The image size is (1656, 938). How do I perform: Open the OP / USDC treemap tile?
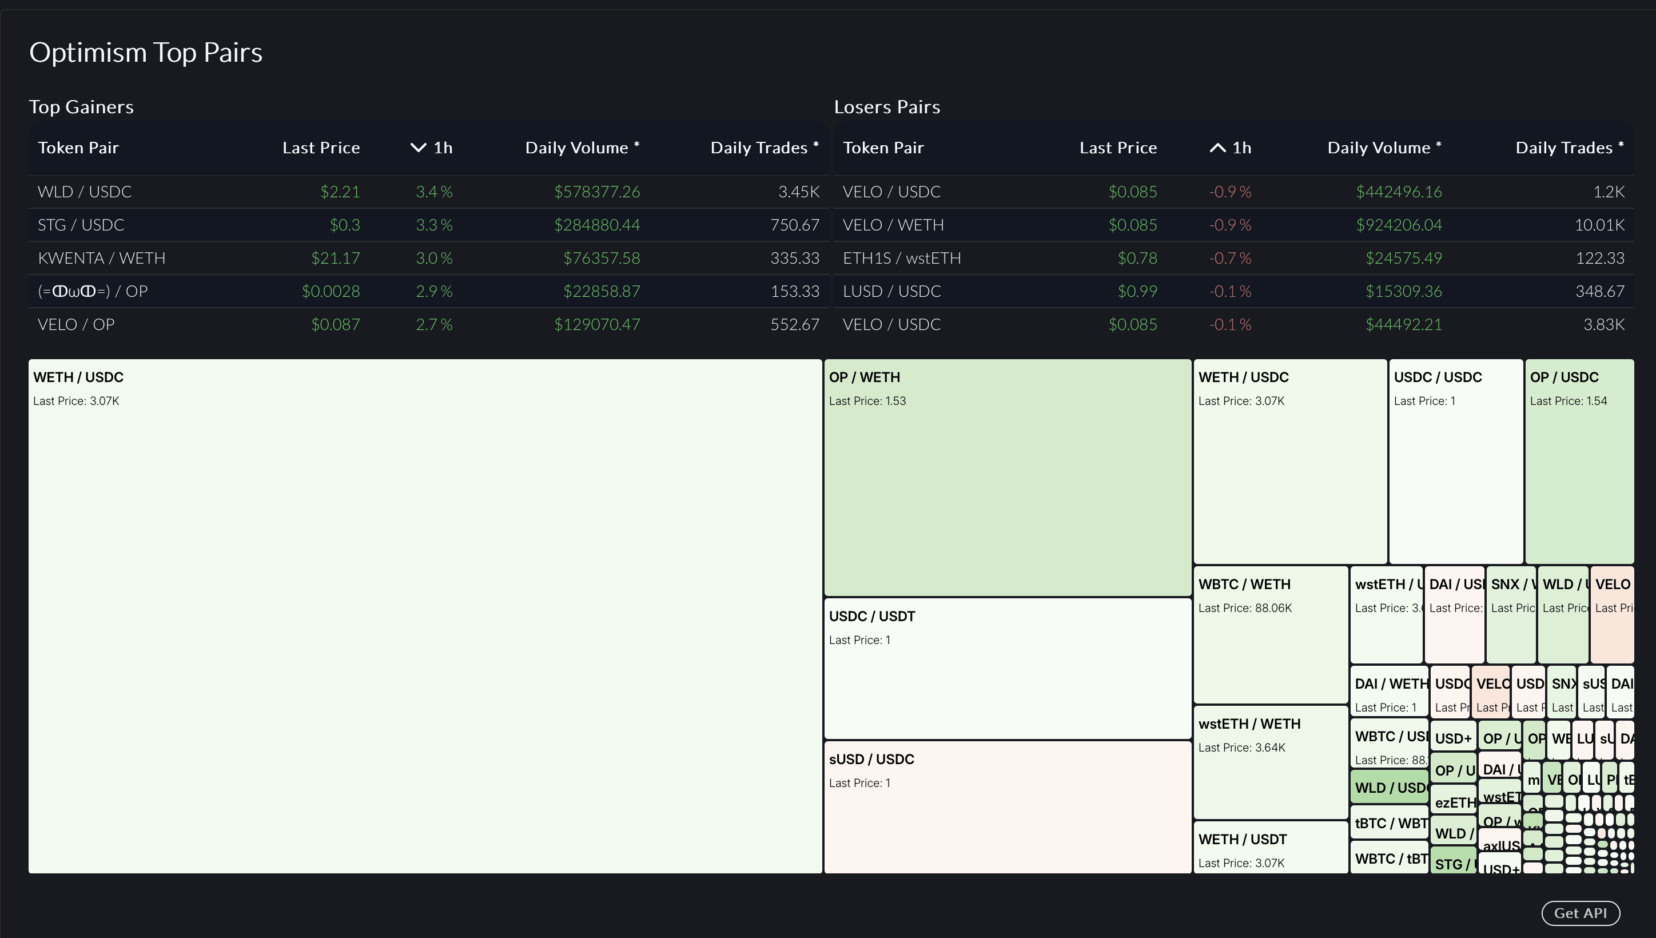pyautogui.click(x=1579, y=461)
